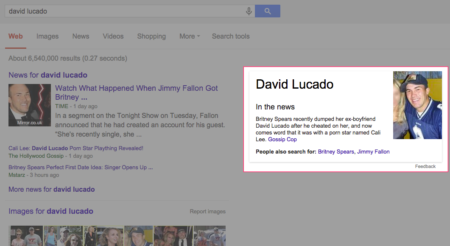The height and width of the screenshot is (246, 450).
Task: Open the Cali Lee Porn Star Plaything Revealed link
Action: (76, 148)
